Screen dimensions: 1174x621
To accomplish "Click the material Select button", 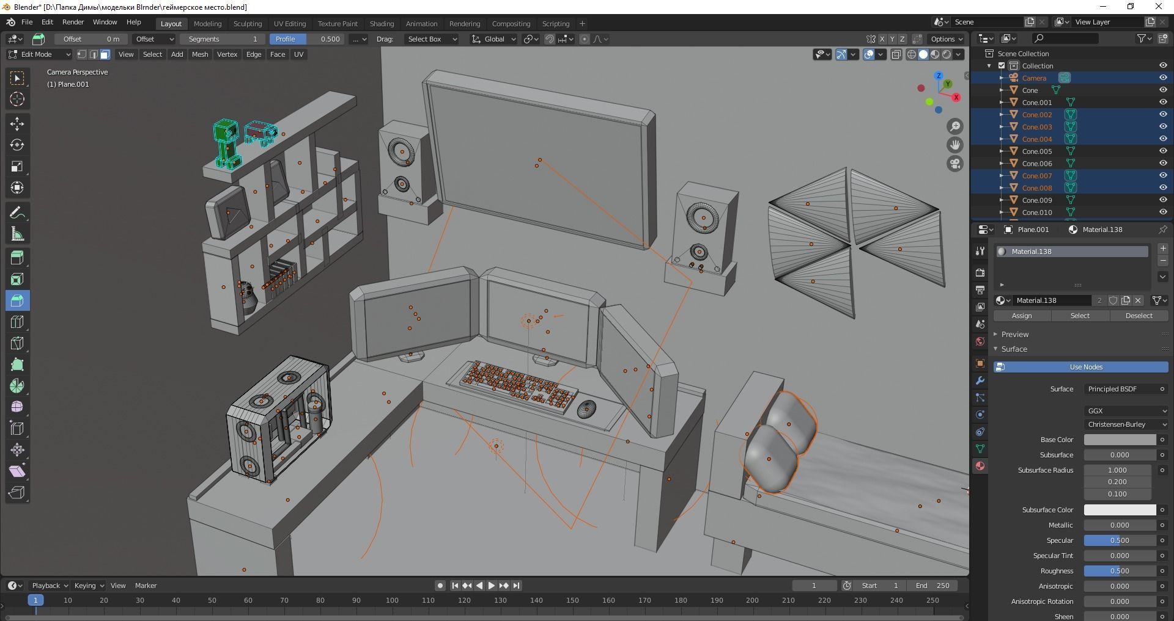I will (x=1080, y=316).
